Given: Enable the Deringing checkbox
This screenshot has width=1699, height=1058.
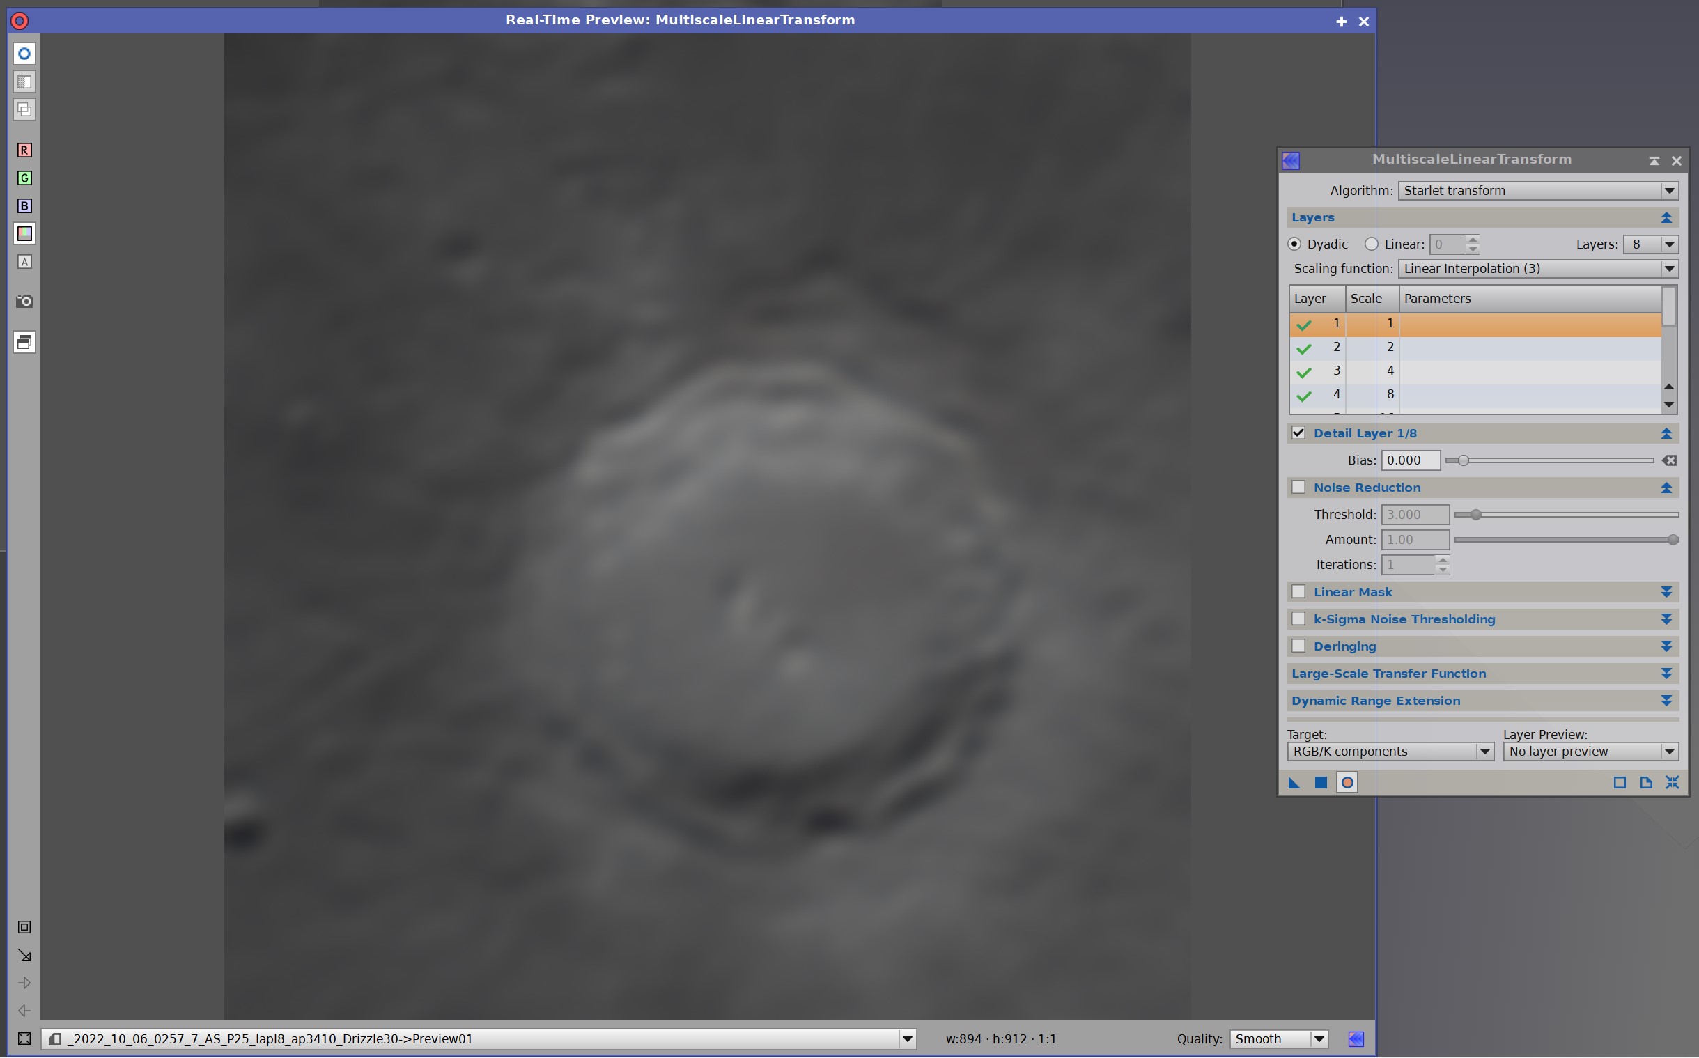Looking at the screenshot, I should click(x=1298, y=646).
